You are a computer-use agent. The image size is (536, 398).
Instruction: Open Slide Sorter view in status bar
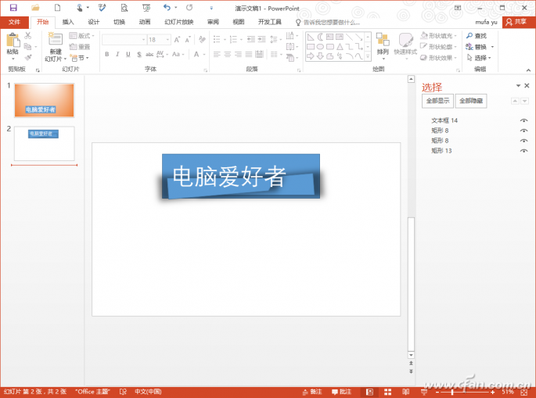[x=387, y=392]
